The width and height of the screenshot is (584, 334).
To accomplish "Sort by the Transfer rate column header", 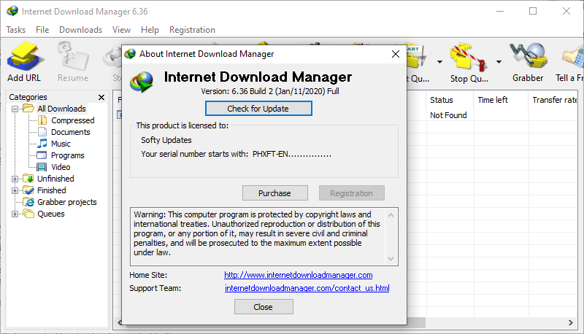I will coord(553,100).
